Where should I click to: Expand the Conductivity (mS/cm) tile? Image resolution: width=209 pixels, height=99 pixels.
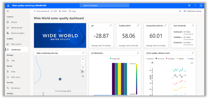tap(165, 26)
